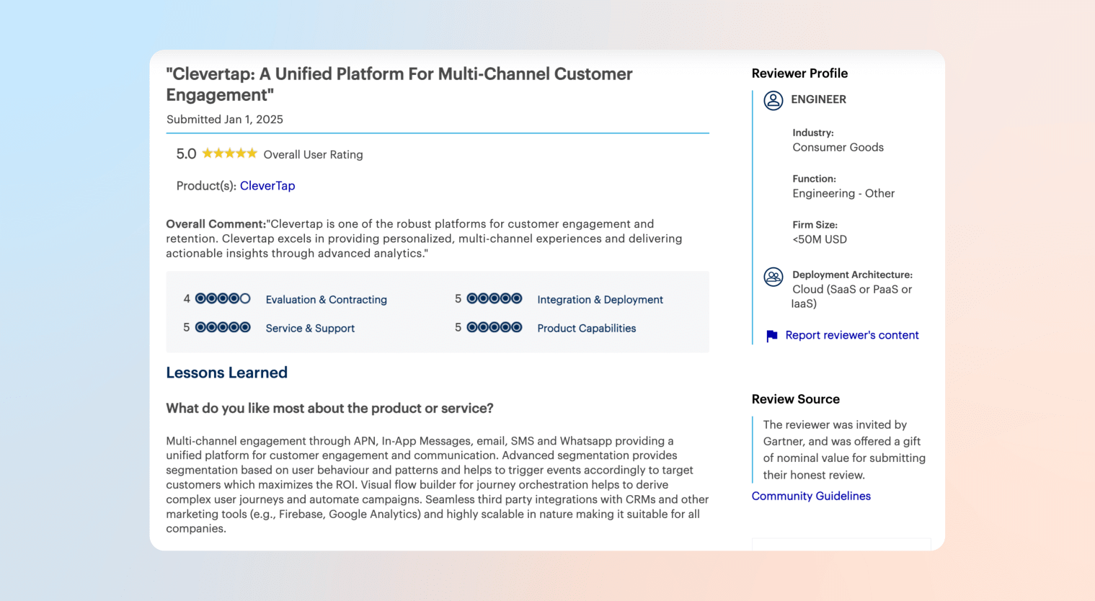The height and width of the screenshot is (601, 1095).
Task: Select the middle star in the 5.0 rating
Action: (x=229, y=153)
